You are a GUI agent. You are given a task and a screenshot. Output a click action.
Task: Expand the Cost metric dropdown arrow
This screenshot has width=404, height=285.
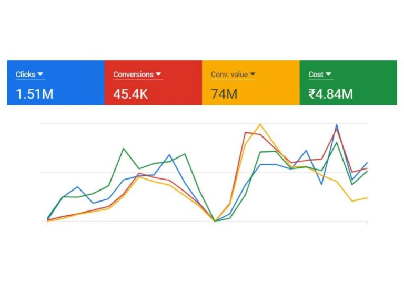tap(329, 75)
